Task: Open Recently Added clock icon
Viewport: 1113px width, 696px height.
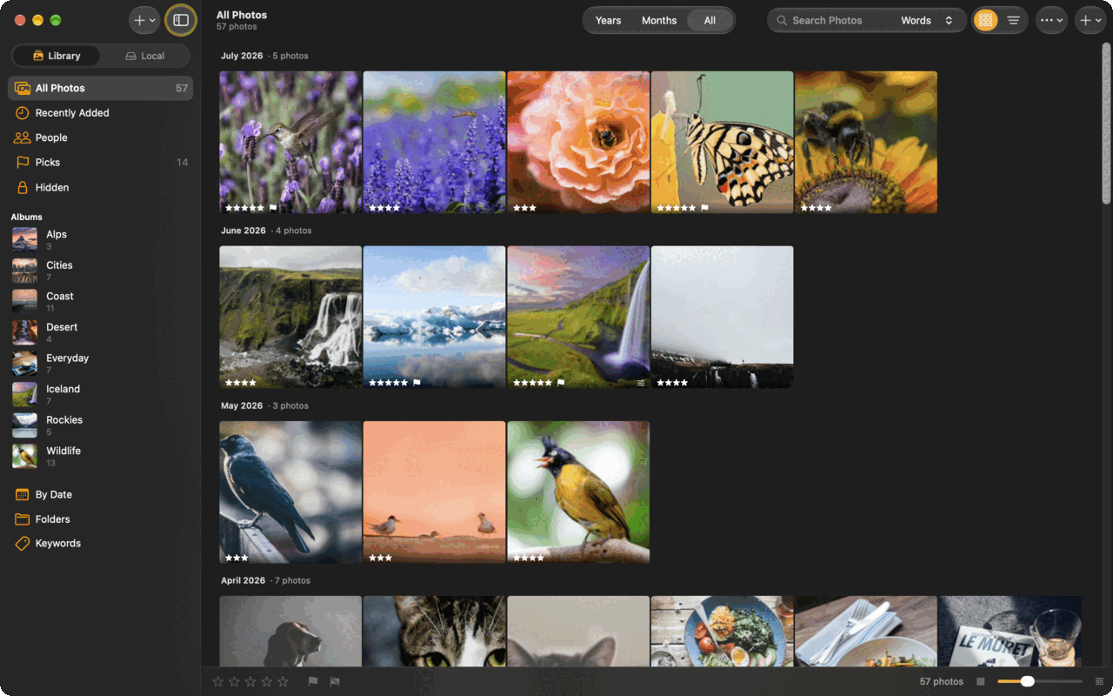Action: (x=23, y=113)
